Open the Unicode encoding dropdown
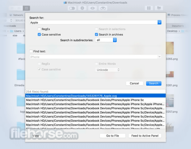 pyautogui.click(x=108, y=70)
